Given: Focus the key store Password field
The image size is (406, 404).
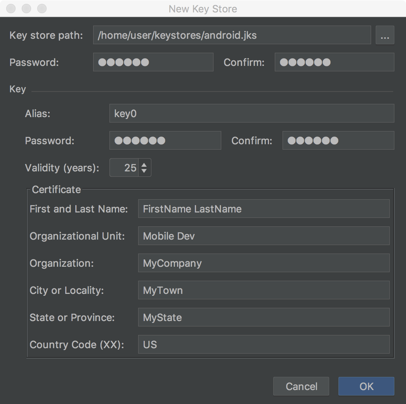Looking at the screenshot, I should click(153, 62).
